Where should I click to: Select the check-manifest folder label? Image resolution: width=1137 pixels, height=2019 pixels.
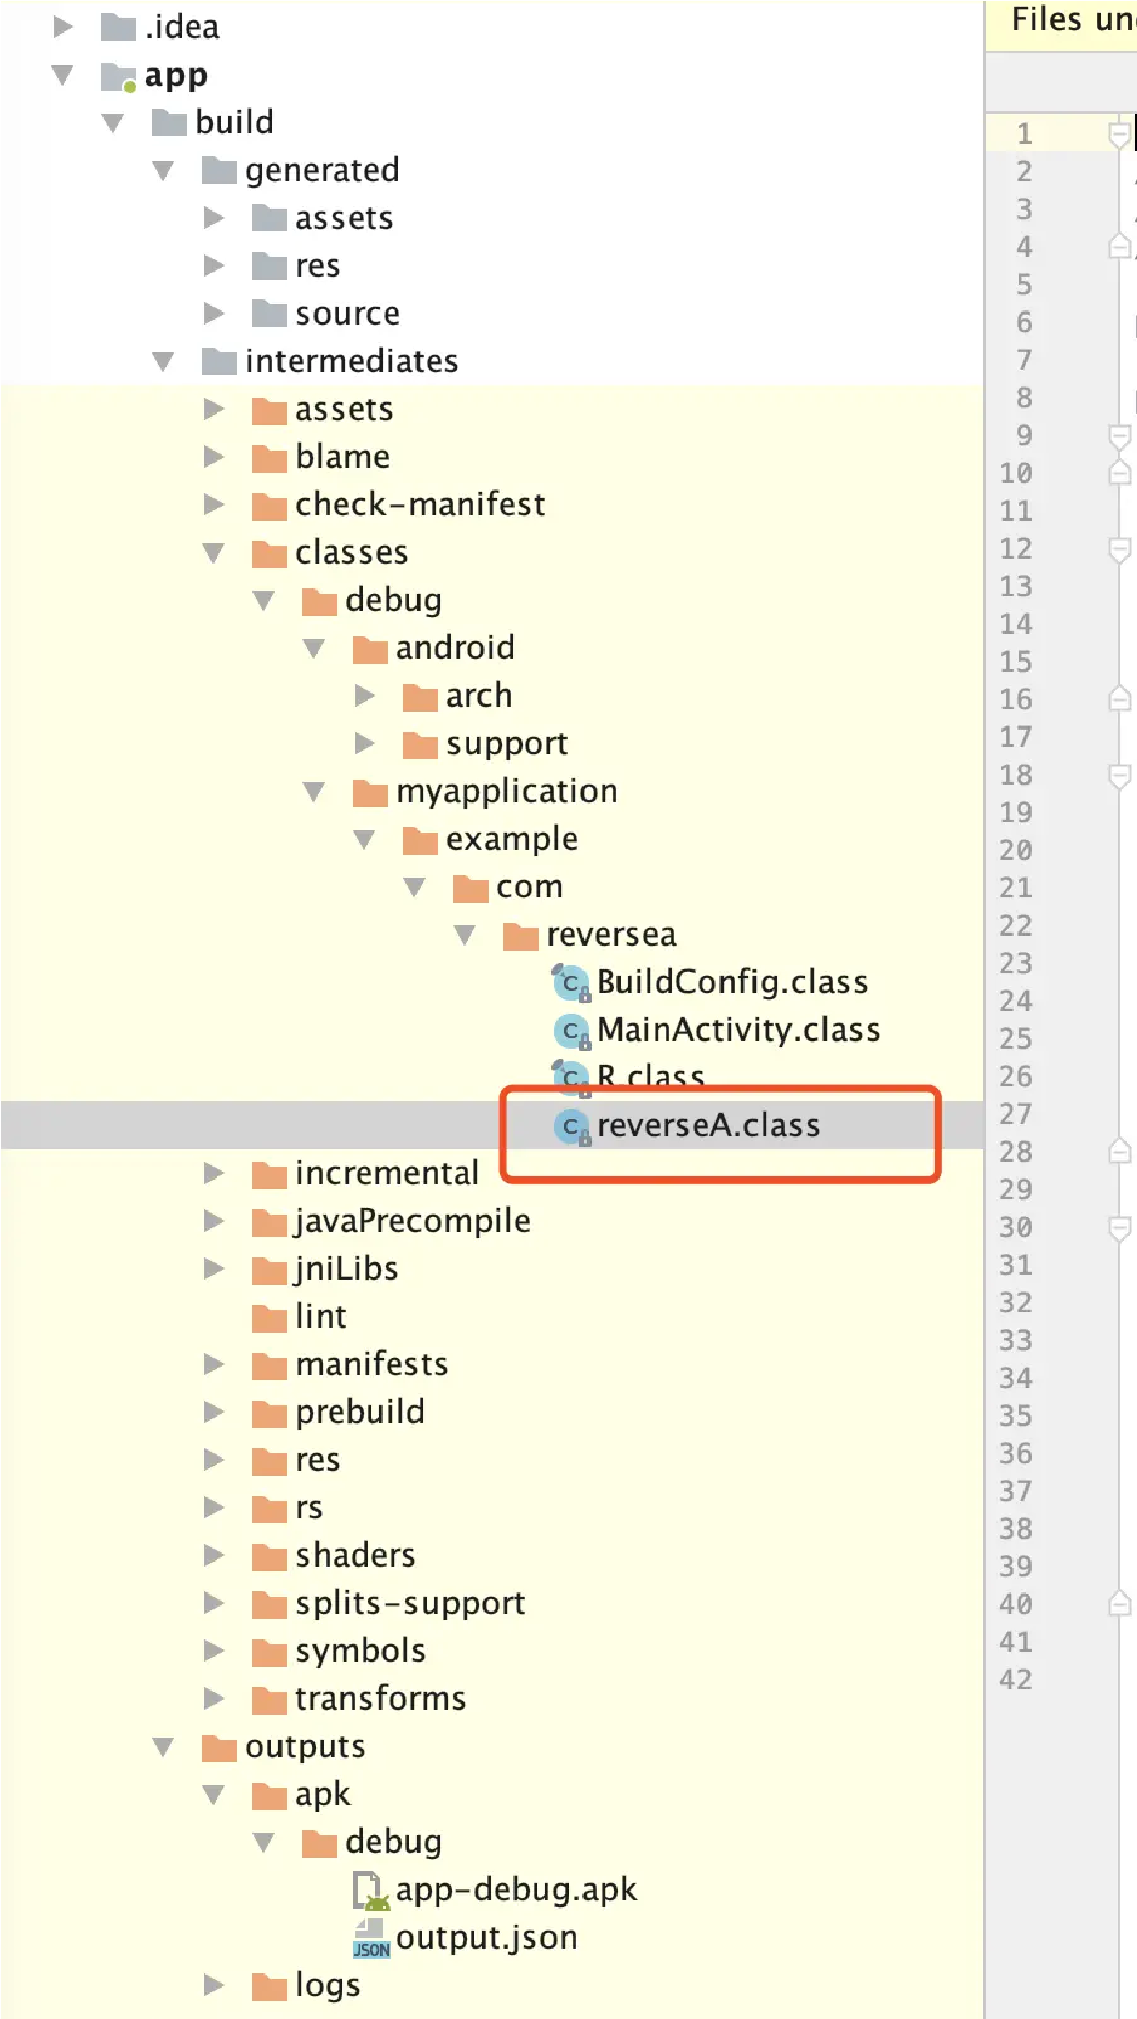(x=420, y=505)
